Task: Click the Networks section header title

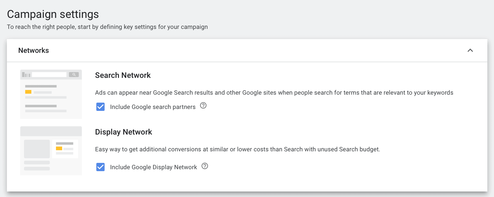Action: click(x=33, y=50)
